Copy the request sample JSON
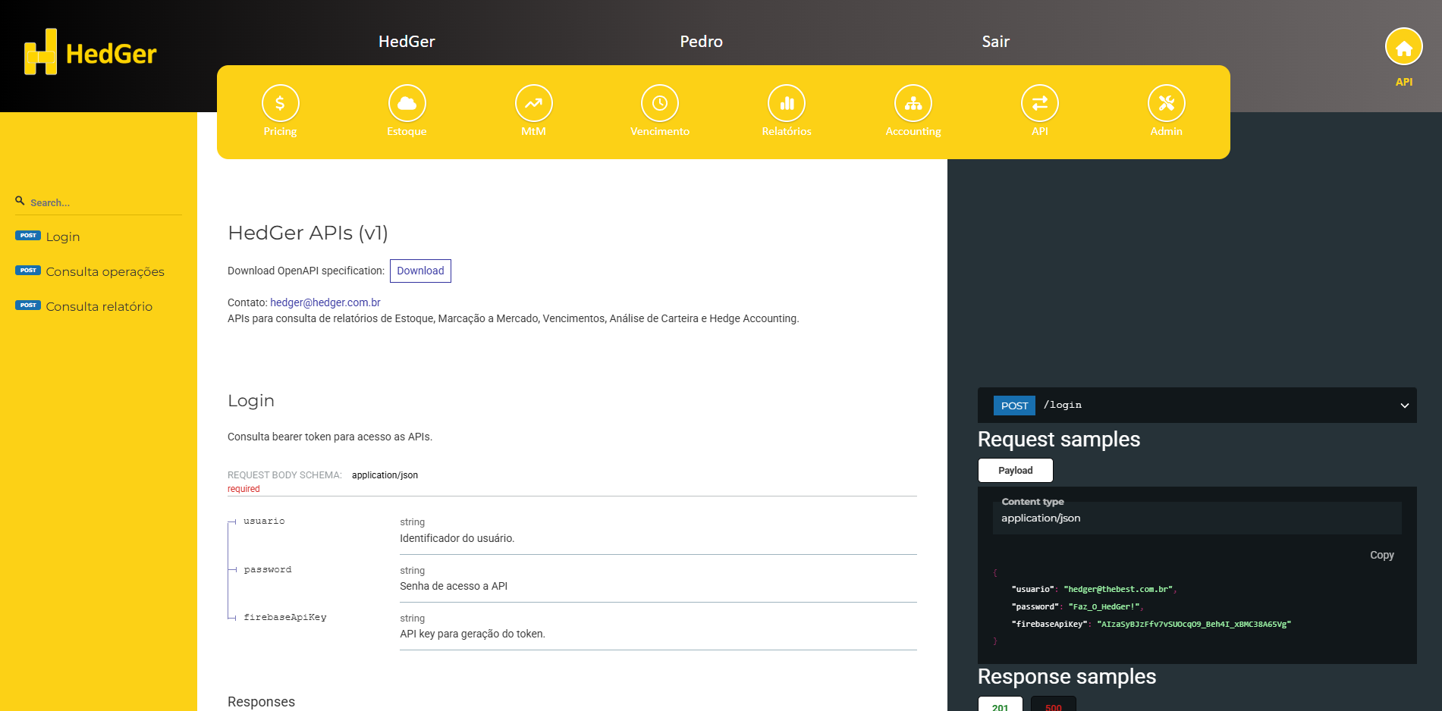Image resolution: width=1442 pixels, height=711 pixels. [x=1381, y=555]
